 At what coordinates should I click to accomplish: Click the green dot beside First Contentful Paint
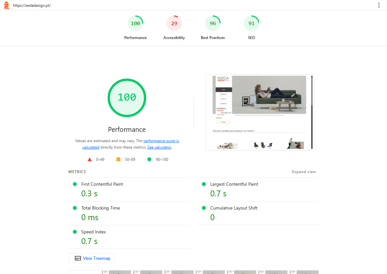pos(75,184)
